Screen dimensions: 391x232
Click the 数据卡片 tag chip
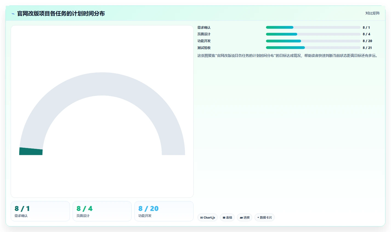[x=265, y=217]
